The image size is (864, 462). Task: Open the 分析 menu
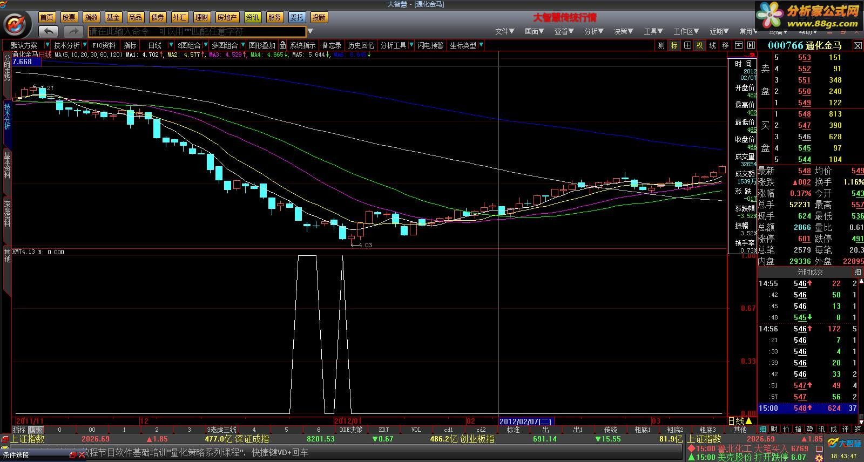coord(593,31)
